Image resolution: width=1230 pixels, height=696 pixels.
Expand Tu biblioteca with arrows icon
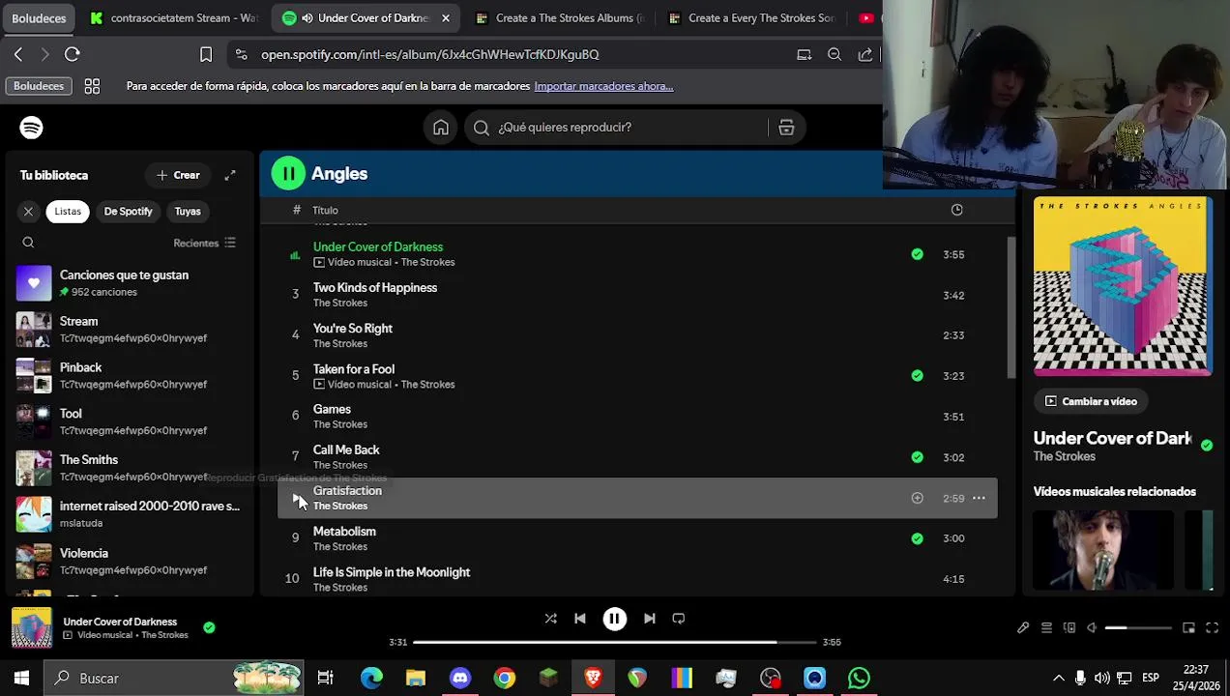[230, 175]
